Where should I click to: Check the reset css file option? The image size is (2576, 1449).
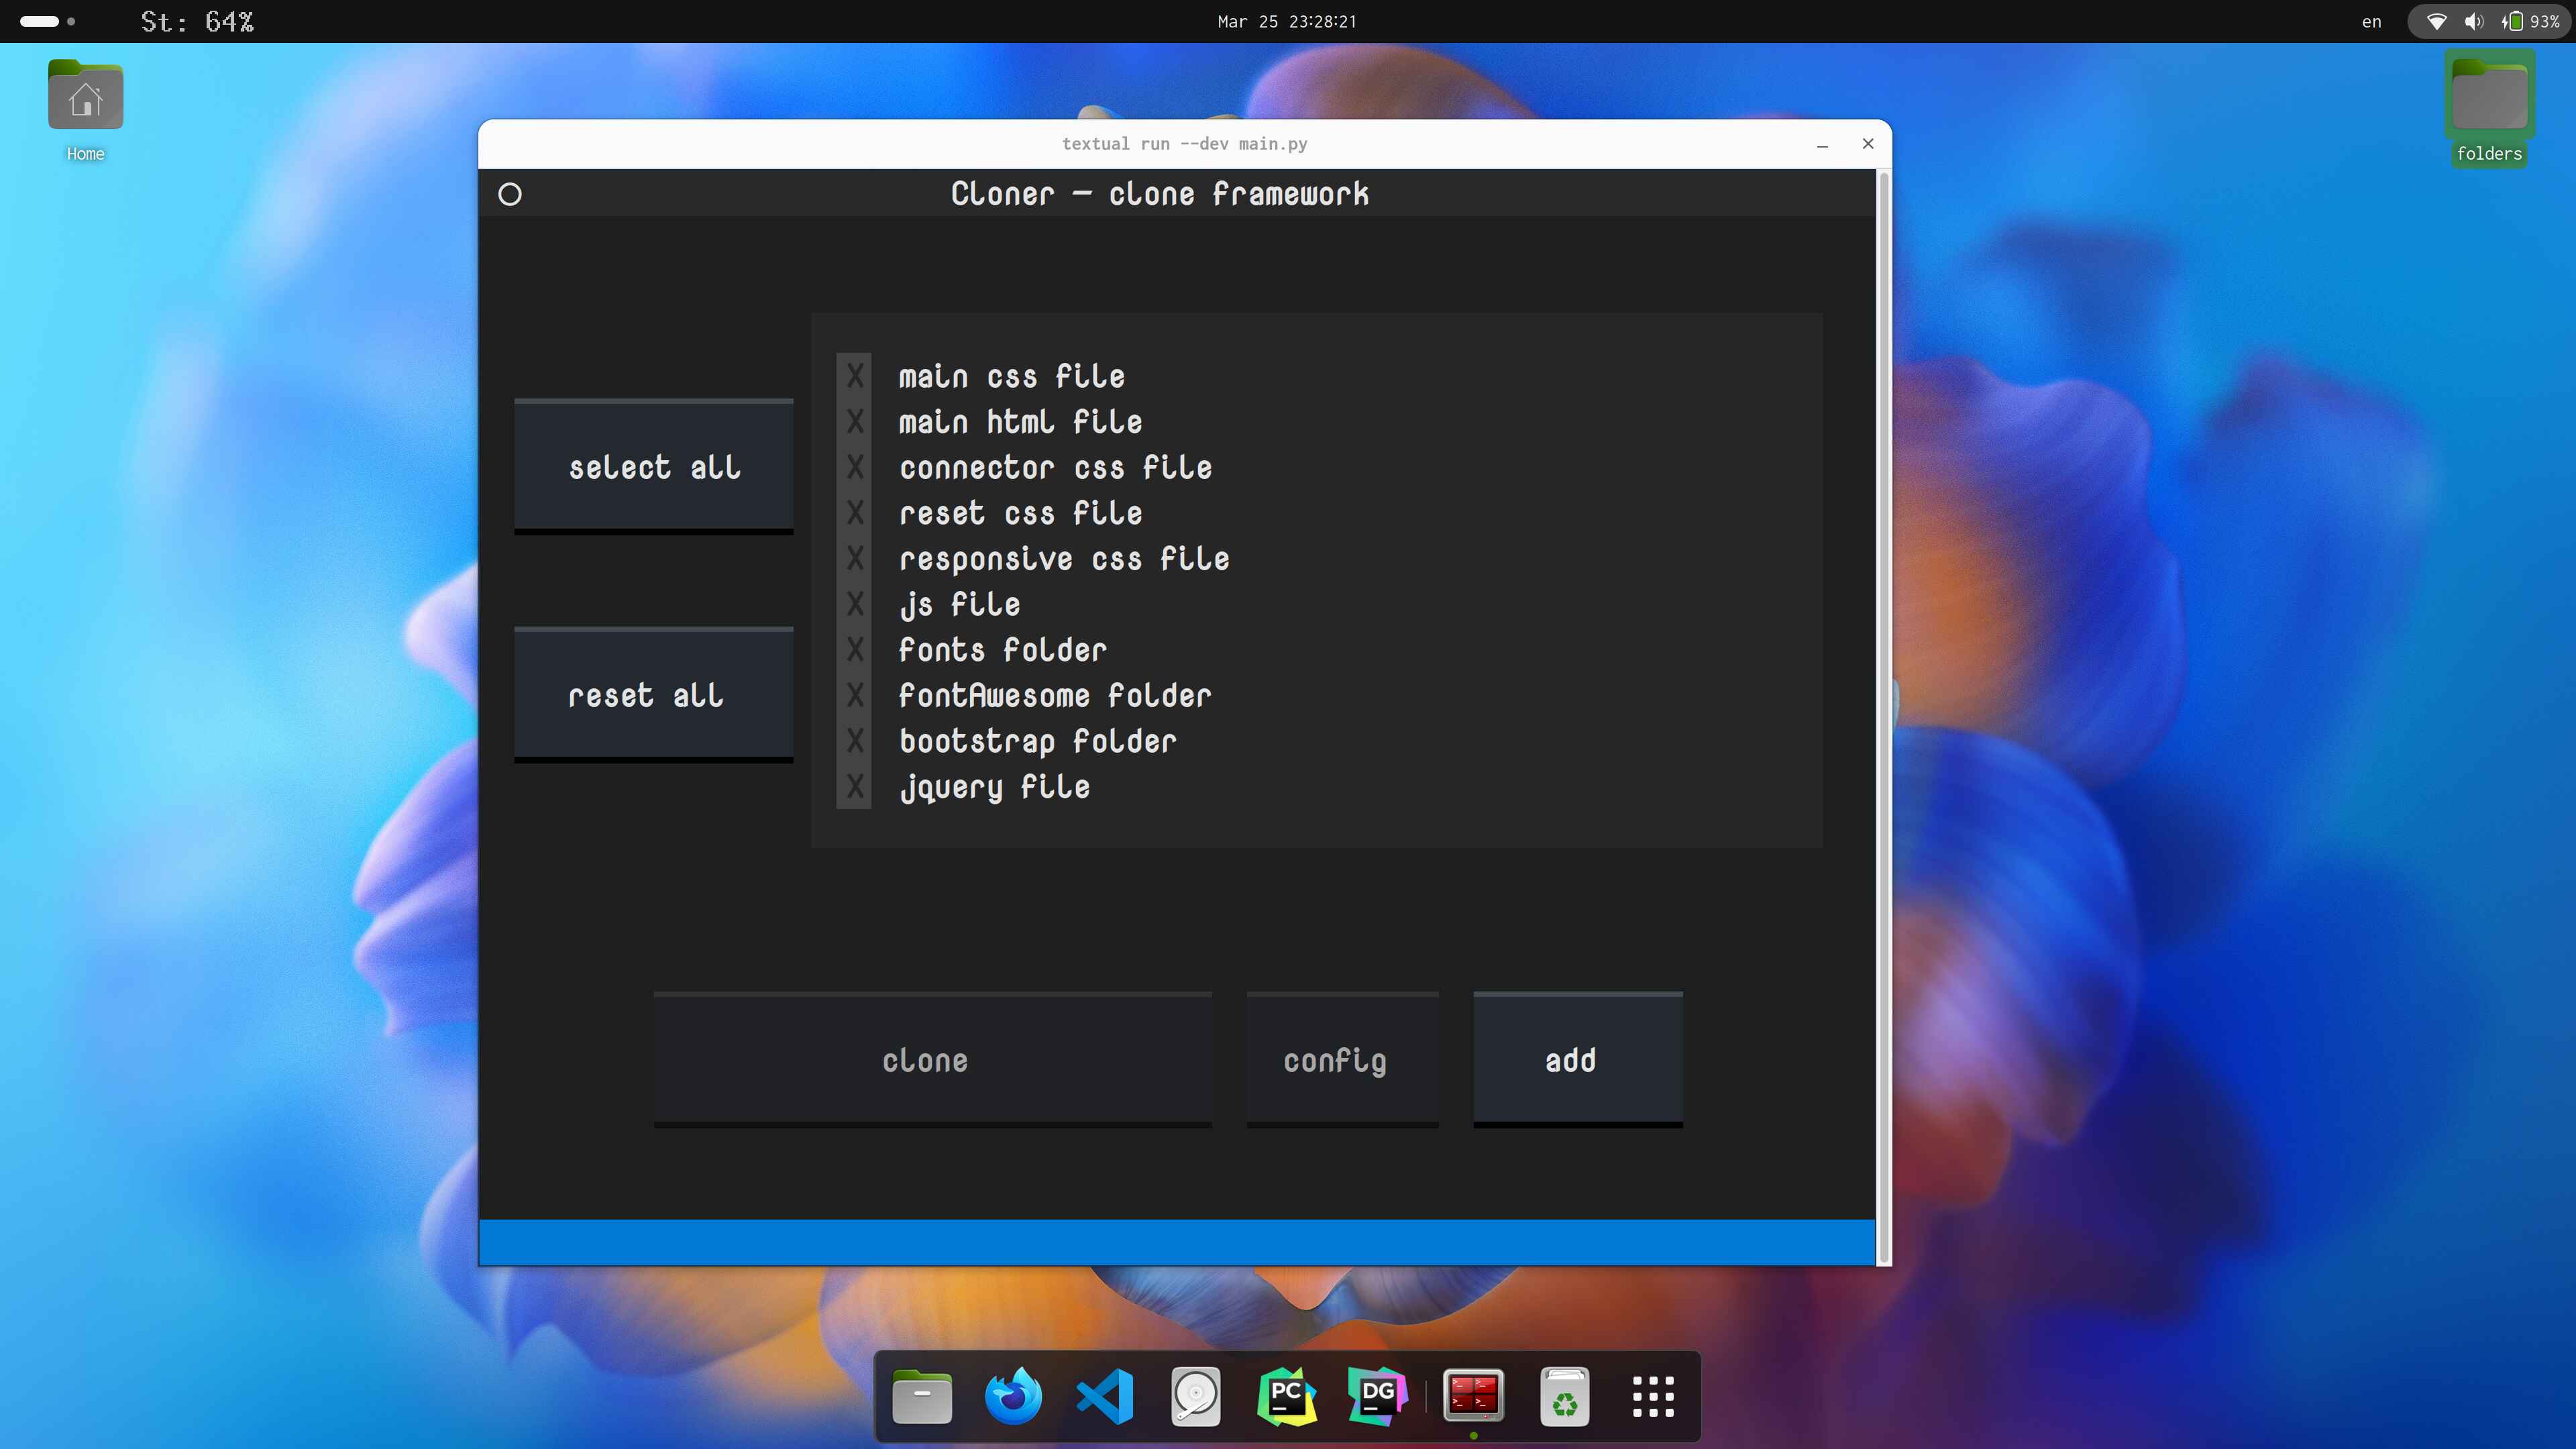855,513
